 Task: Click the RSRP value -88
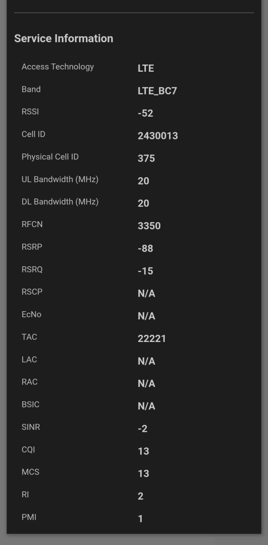coord(145,248)
